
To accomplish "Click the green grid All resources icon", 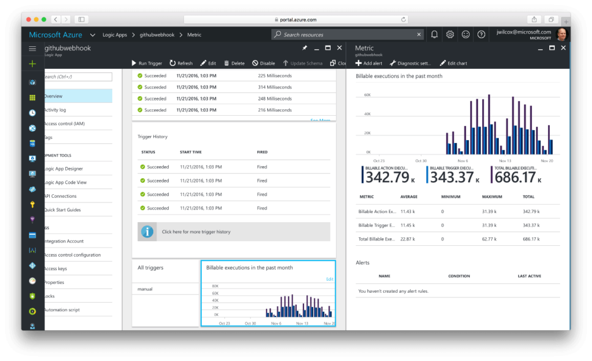I will [x=32, y=98].
